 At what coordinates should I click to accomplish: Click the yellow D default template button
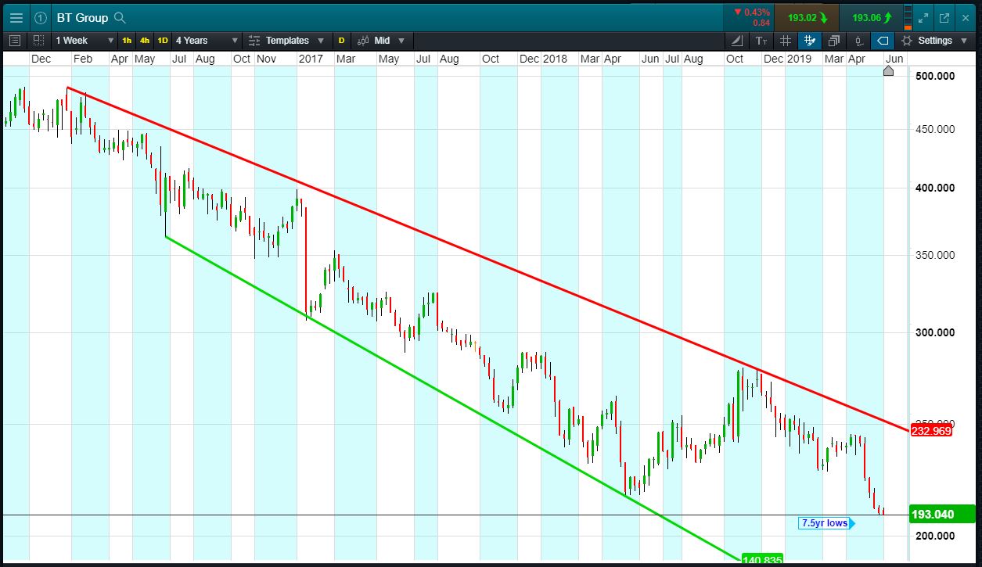(x=341, y=40)
